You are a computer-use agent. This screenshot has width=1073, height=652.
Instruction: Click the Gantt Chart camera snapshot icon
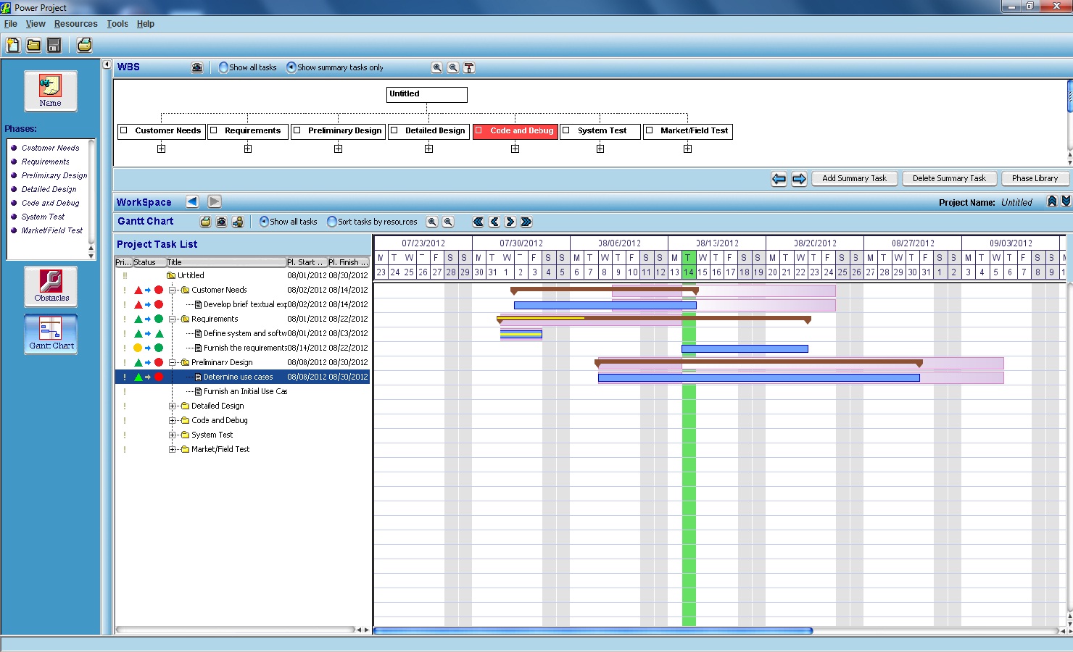click(221, 222)
